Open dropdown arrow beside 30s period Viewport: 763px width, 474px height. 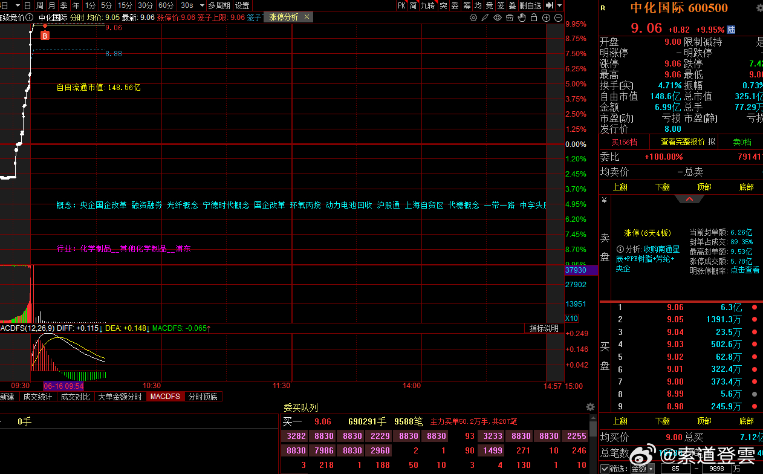point(202,5)
